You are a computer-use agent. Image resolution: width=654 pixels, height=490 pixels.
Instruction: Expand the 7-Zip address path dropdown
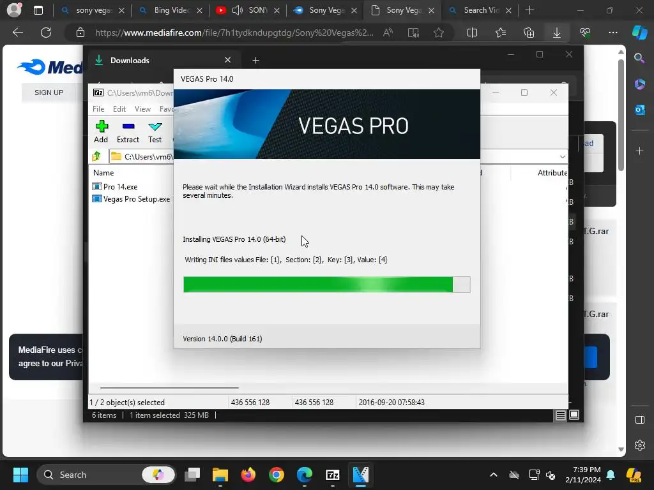click(x=562, y=157)
